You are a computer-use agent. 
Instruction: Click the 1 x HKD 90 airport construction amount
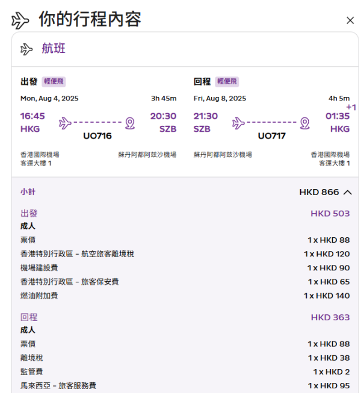click(x=329, y=268)
